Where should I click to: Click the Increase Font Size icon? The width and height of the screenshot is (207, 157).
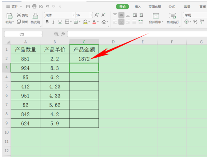pyautogui.click(x=96, y=15)
